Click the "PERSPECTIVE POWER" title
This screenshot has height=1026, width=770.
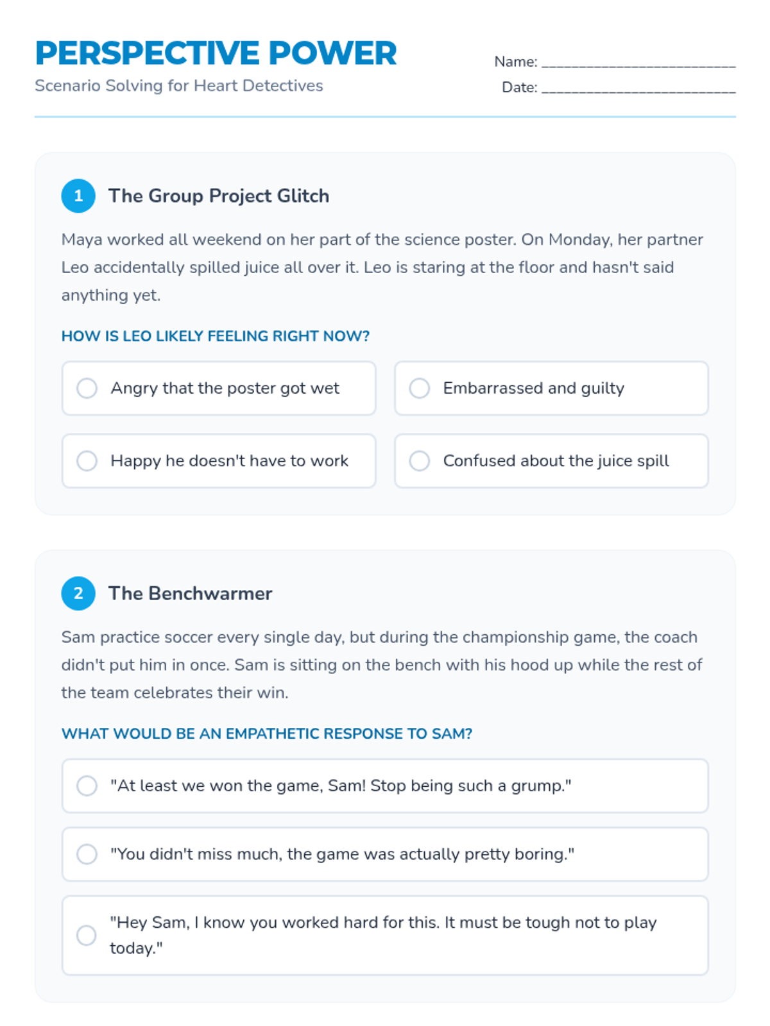(216, 53)
